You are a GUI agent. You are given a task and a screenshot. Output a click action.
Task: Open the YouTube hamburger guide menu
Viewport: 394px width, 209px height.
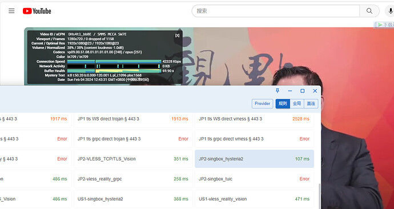[11, 11]
